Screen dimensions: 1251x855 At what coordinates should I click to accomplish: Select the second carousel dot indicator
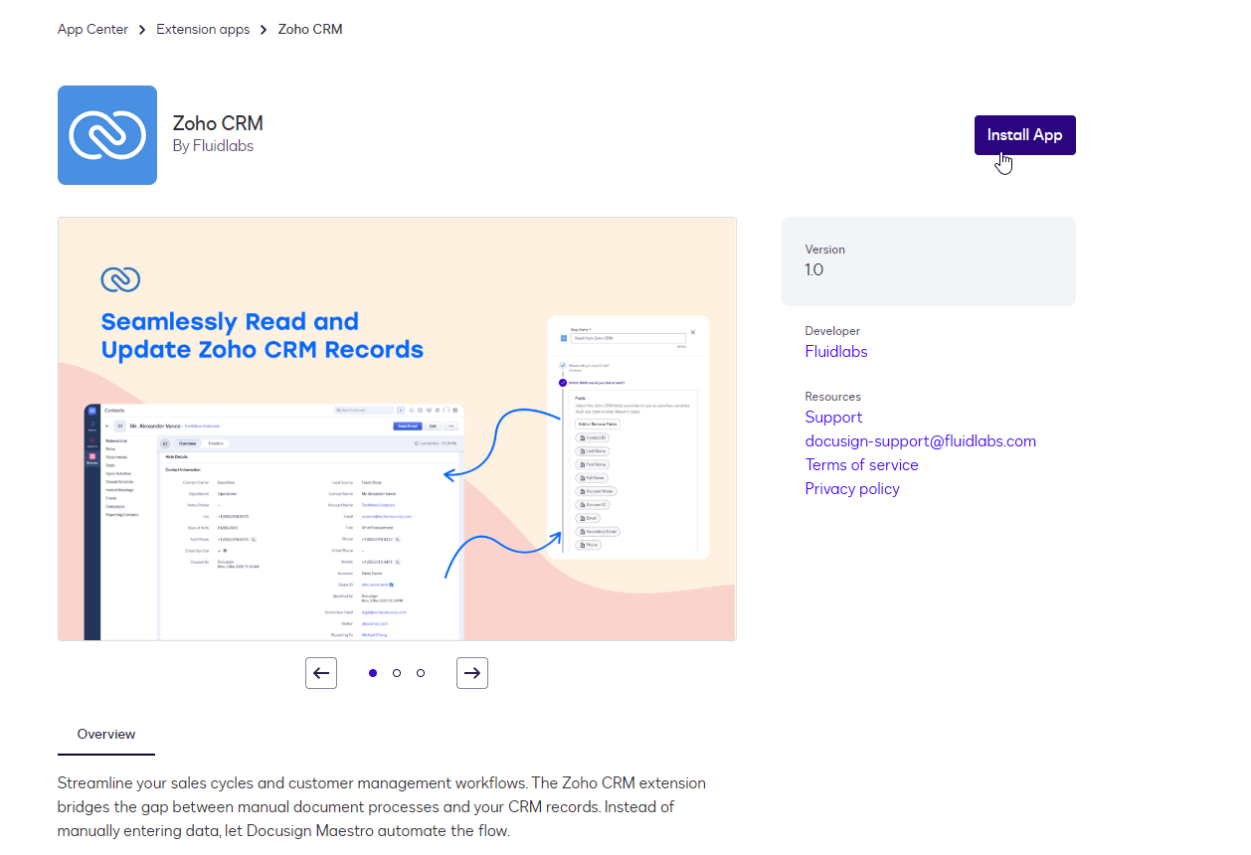[397, 673]
